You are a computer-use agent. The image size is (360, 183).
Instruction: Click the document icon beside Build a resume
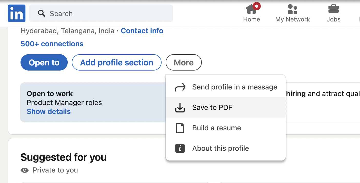click(180, 128)
